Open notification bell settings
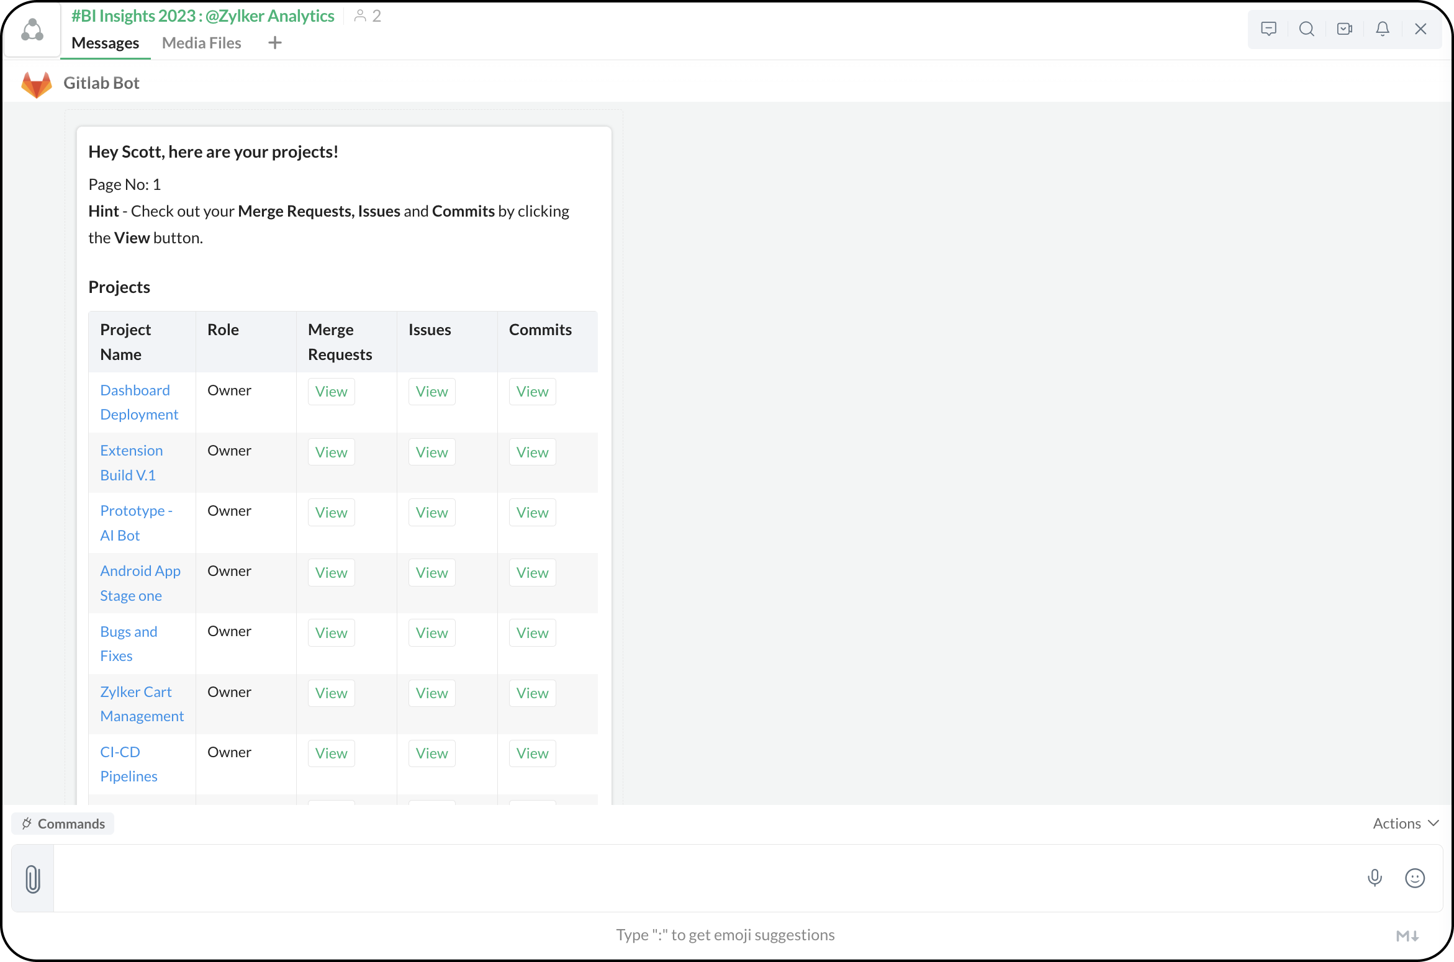 1383,29
